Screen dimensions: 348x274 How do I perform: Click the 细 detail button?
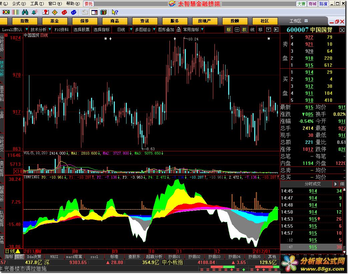click(x=342, y=184)
